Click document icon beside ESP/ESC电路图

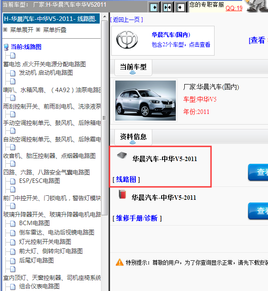12,181
